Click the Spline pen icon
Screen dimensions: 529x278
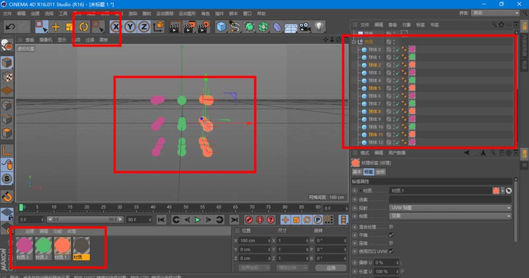coord(235,26)
